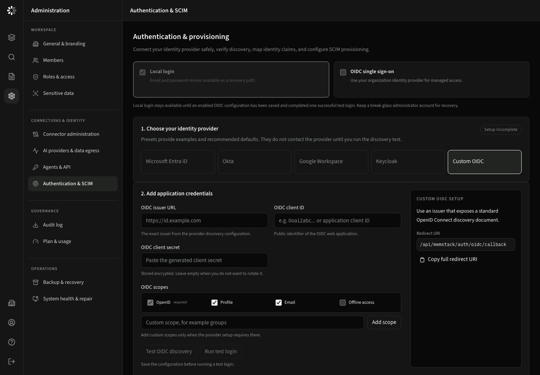The width and height of the screenshot is (540, 375).
Task: Choose Okta provider preset
Action: 255,162
